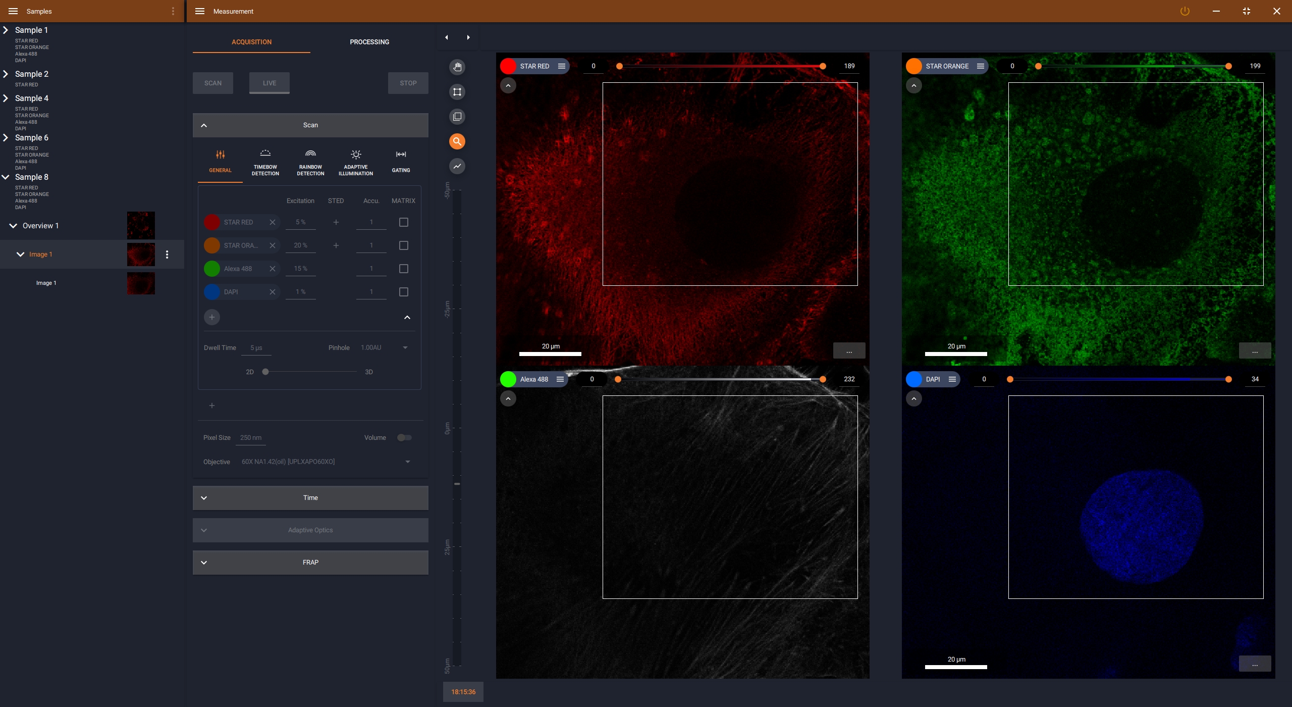Open the Samples hamburger menu
The width and height of the screenshot is (1292, 707).
pyautogui.click(x=13, y=11)
